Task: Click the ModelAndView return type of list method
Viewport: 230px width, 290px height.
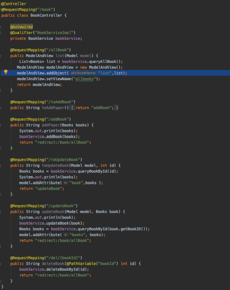Action: pyautogui.click(x=40, y=56)
